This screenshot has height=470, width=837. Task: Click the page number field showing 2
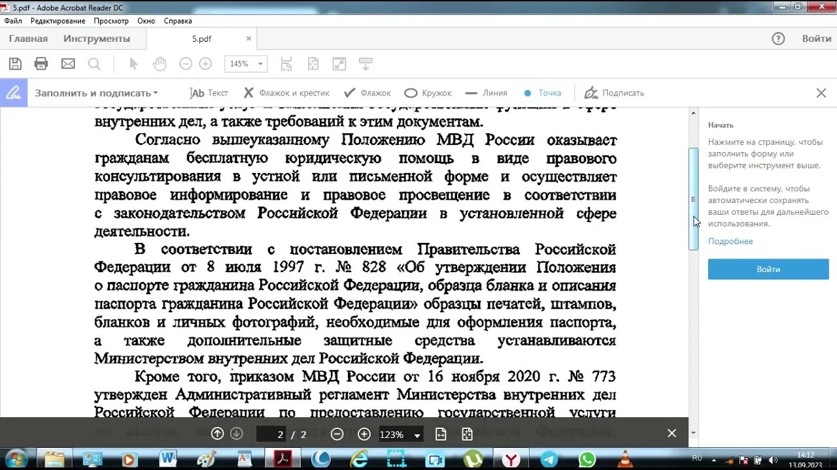(271, 434)
